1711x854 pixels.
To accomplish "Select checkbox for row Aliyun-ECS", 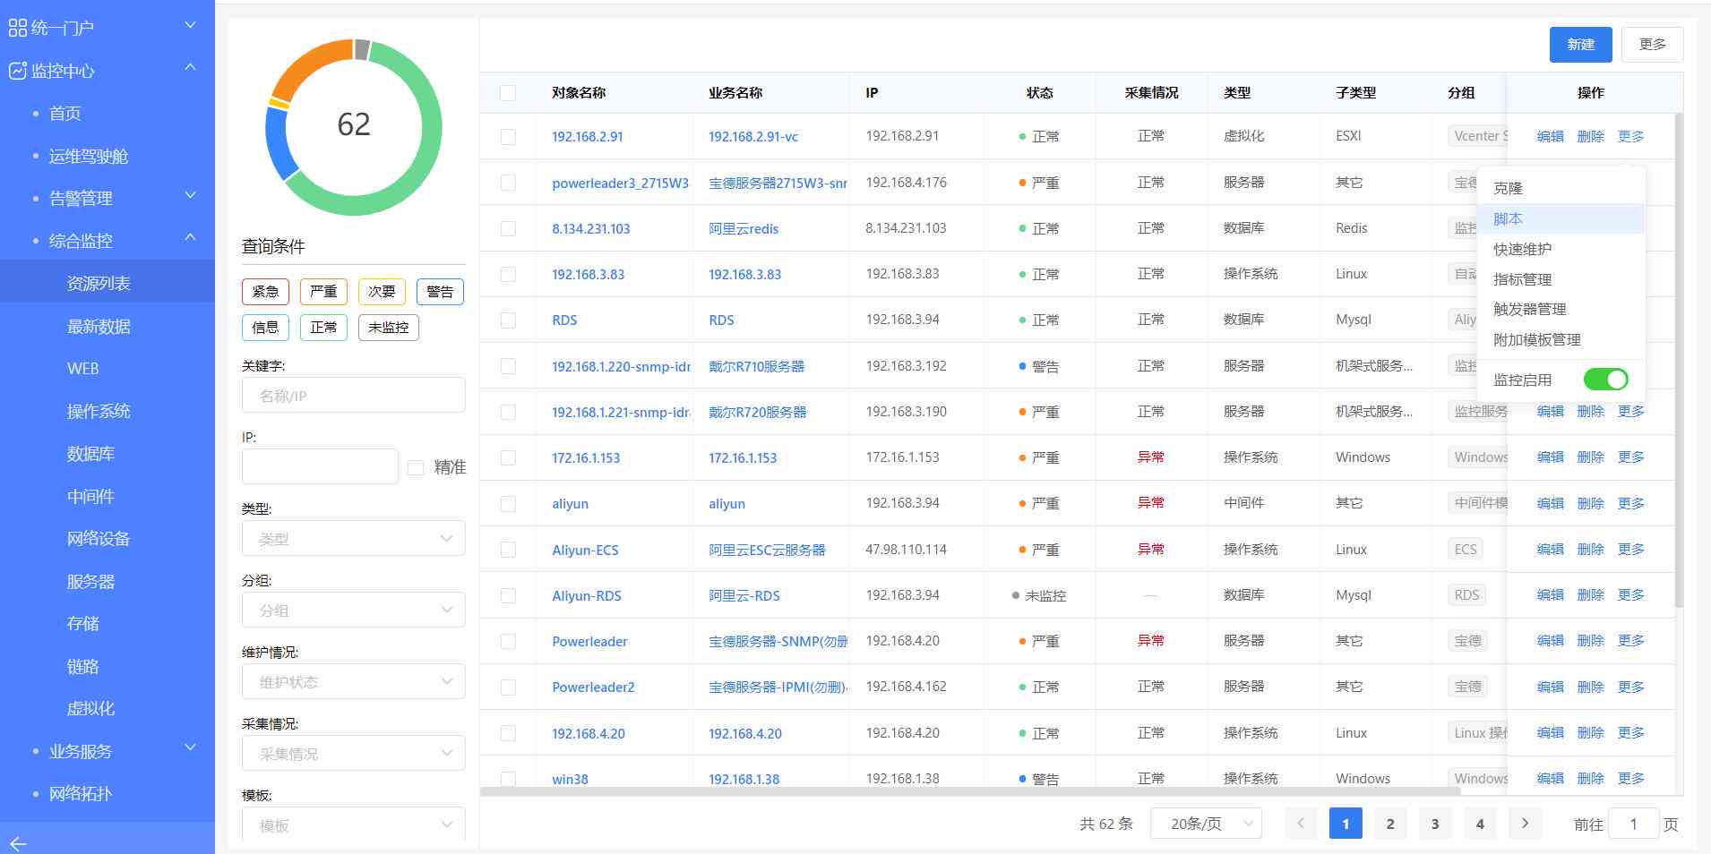I will coord(508,550).
